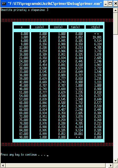Click the horizontal scrollbar thumb
The height and width of the screenshot is (168, 118).
point(56,165)
